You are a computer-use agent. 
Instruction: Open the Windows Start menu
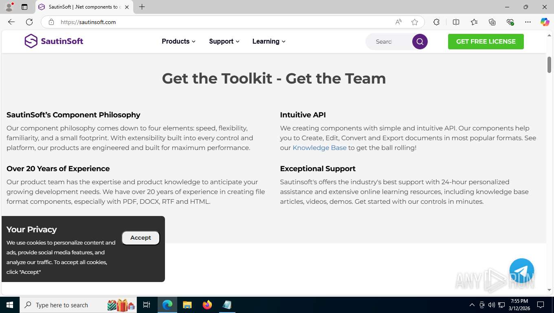click(10, 305)
